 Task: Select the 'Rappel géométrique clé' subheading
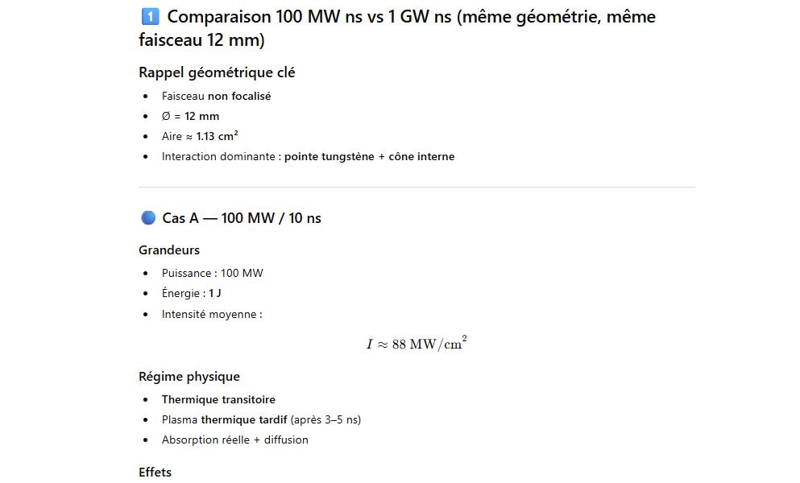[x=217, y=72]
